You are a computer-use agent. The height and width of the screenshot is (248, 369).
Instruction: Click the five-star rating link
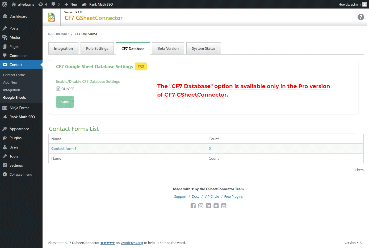[108, 243]
